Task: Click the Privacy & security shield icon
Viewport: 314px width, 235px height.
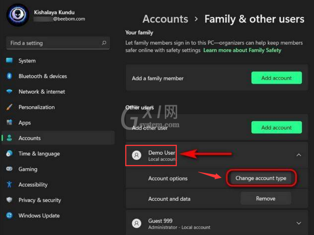Action: (x=9, y=200)
